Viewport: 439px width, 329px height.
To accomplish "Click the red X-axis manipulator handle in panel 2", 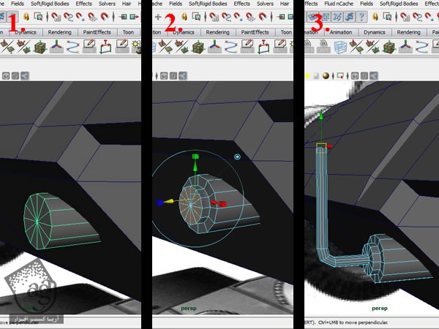I will tap(222, 204).
